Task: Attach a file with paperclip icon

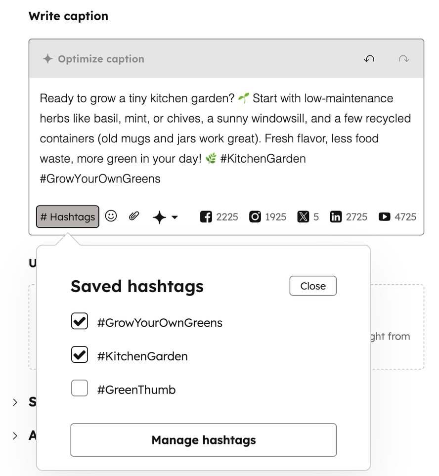Action: coord(133,216)
